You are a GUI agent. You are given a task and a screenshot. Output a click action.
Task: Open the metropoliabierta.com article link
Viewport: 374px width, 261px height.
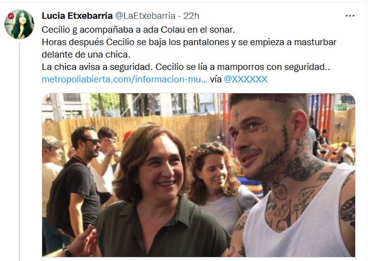click(x=124, y=79)
